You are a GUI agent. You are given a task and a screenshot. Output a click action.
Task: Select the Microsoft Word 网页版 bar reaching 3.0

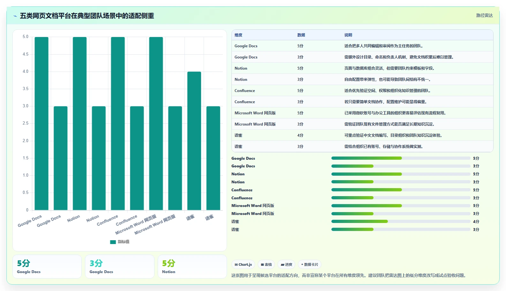(x=175, y=158)
